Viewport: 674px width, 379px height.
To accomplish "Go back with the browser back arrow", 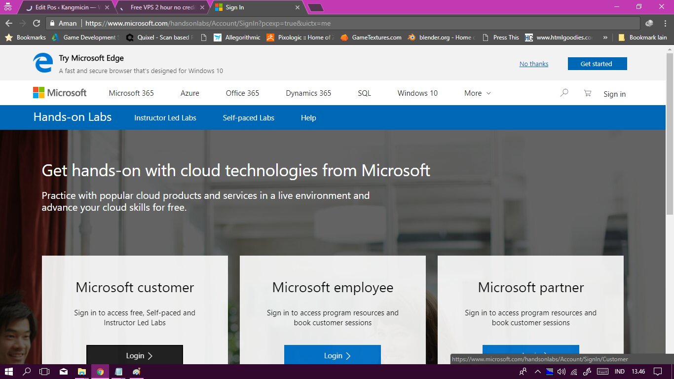I will (x=9, y=23).
